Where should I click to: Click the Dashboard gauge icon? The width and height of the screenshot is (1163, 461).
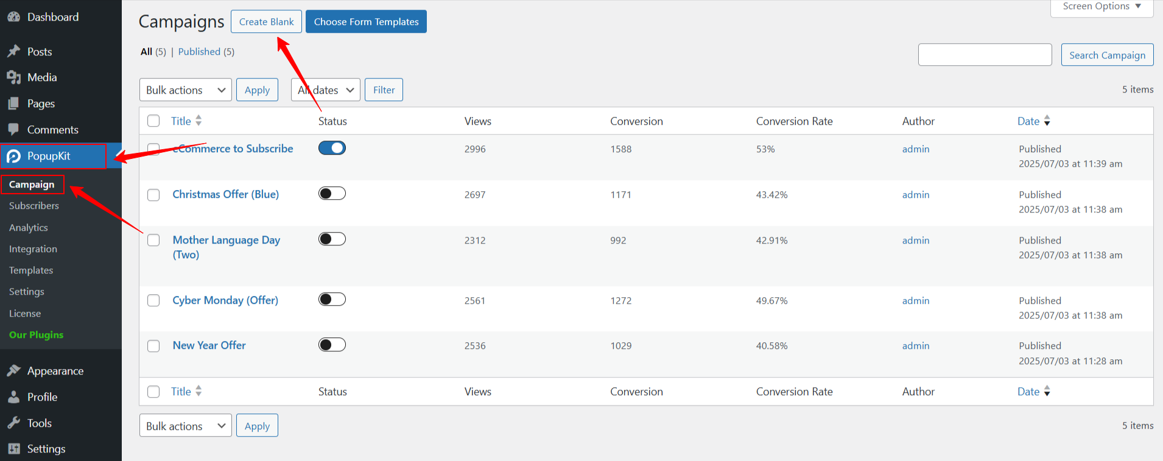pos(13,17)
